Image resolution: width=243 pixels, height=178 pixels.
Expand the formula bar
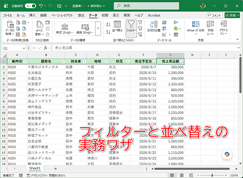[x=238, y=48]
